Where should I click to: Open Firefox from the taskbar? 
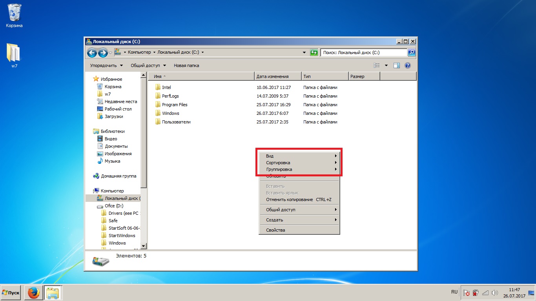33,293
